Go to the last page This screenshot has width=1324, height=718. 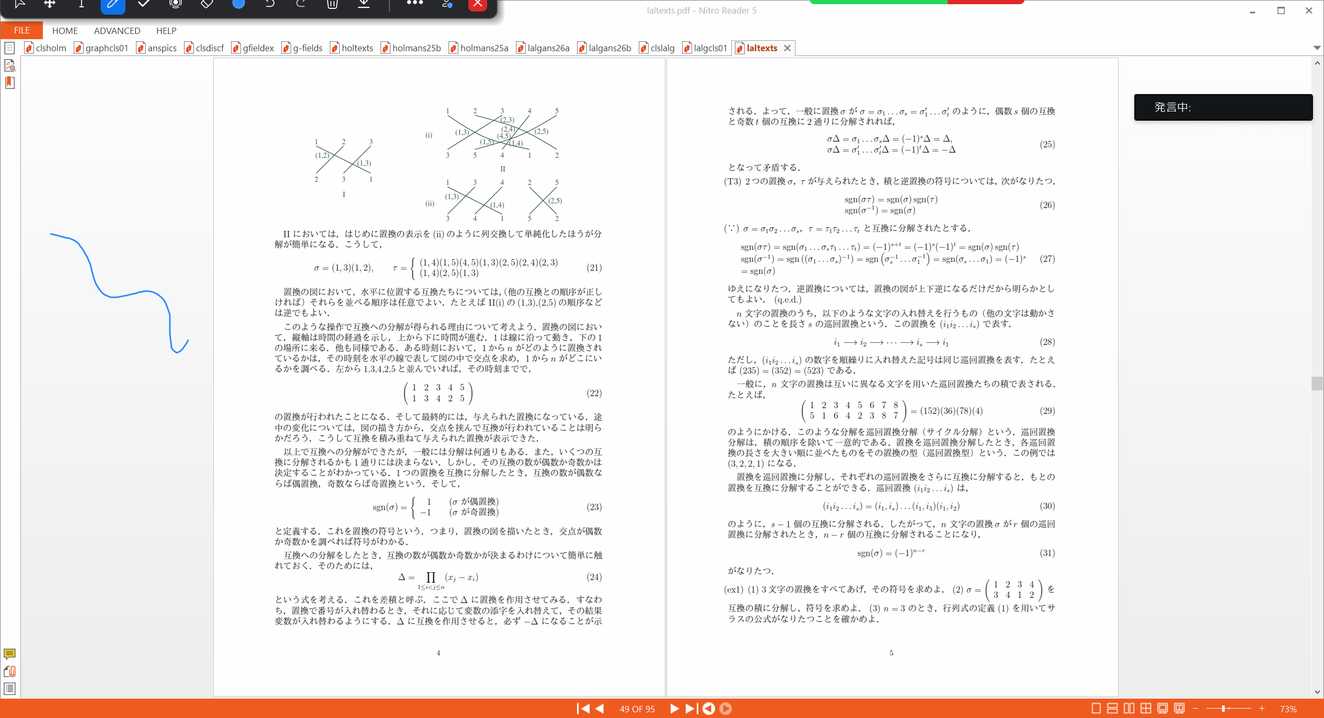point(691,709)
